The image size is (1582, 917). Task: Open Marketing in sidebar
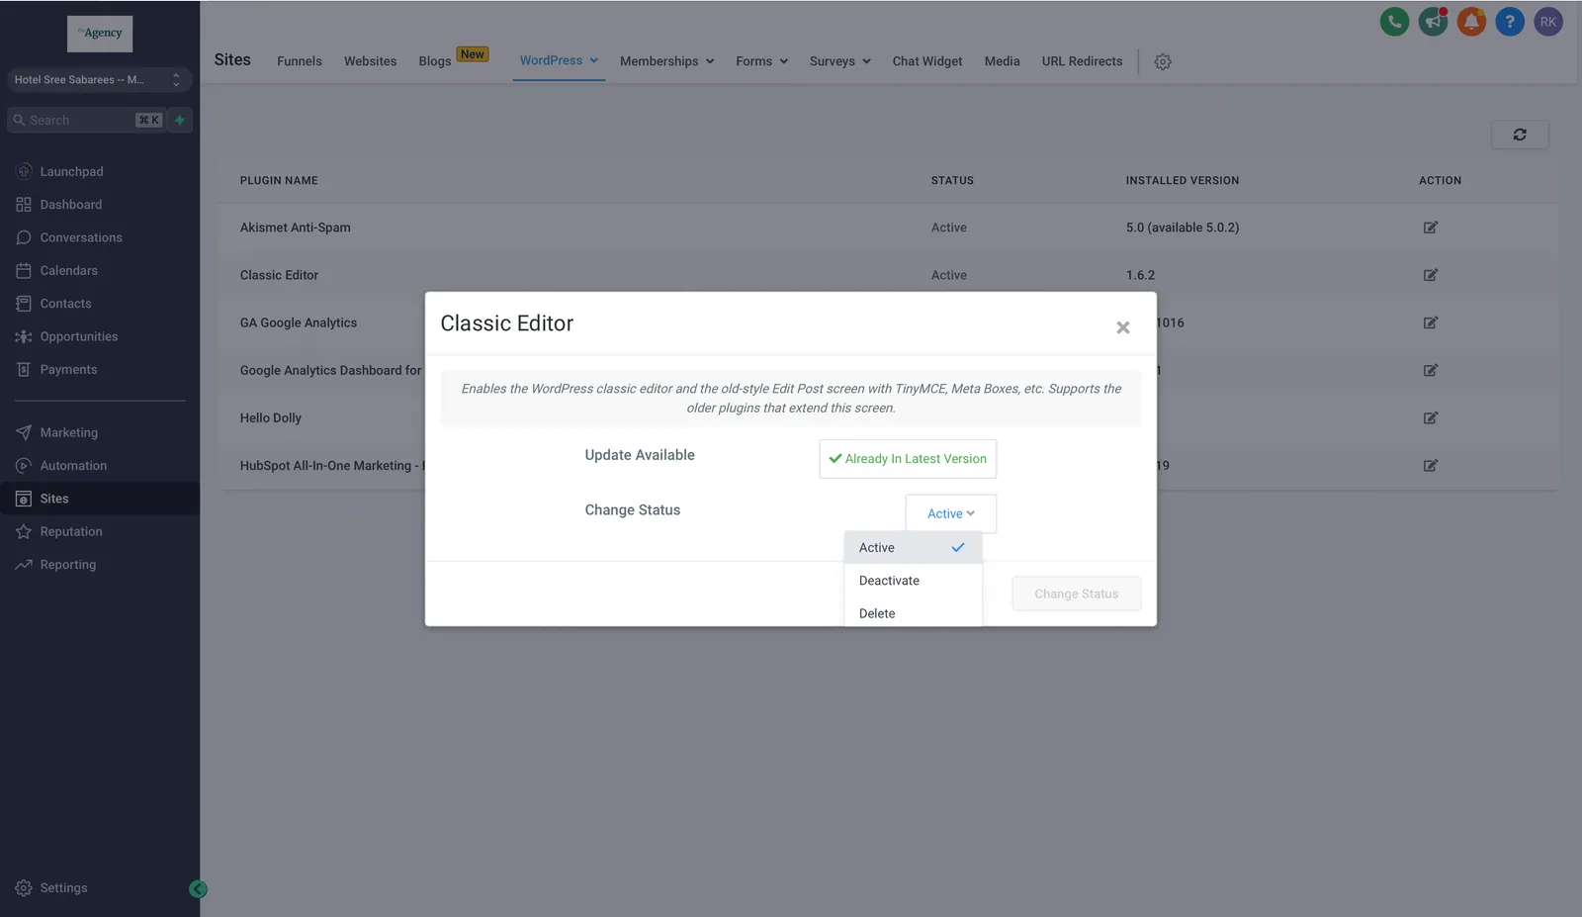68,432
